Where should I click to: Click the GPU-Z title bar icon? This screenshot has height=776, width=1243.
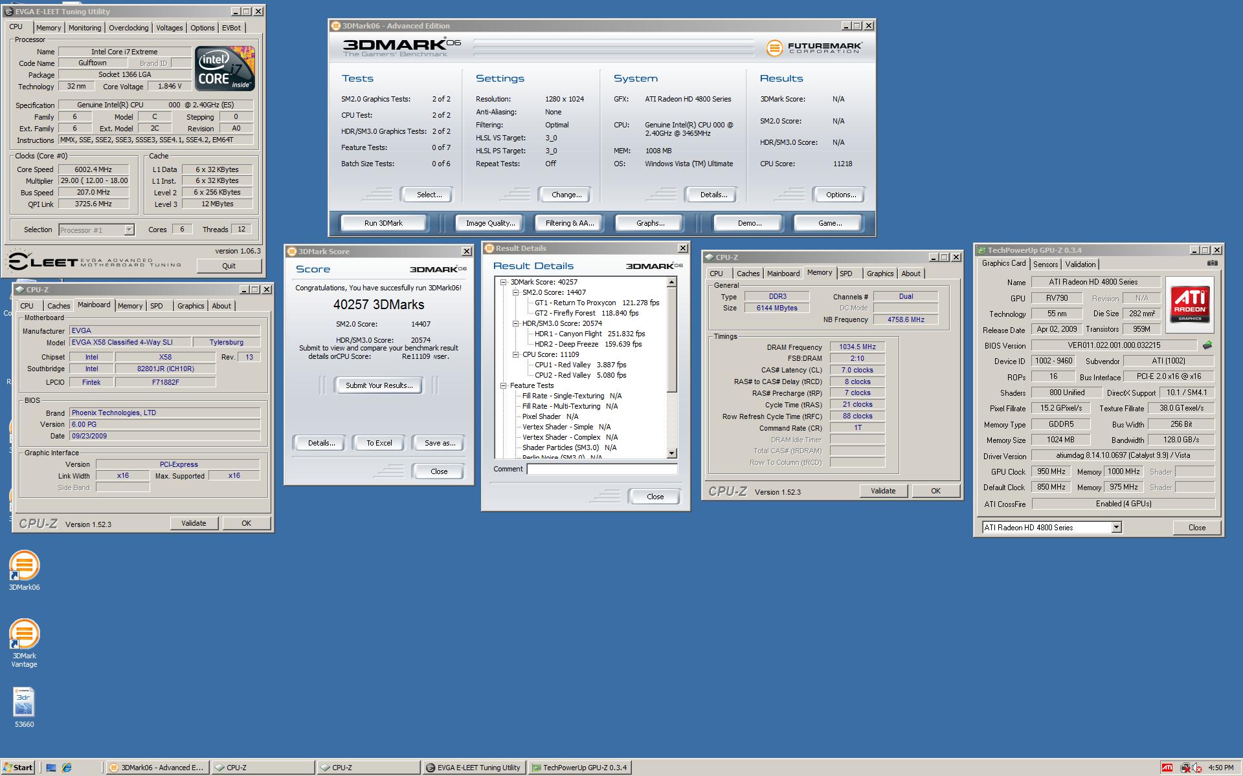(x=981, y=250)
